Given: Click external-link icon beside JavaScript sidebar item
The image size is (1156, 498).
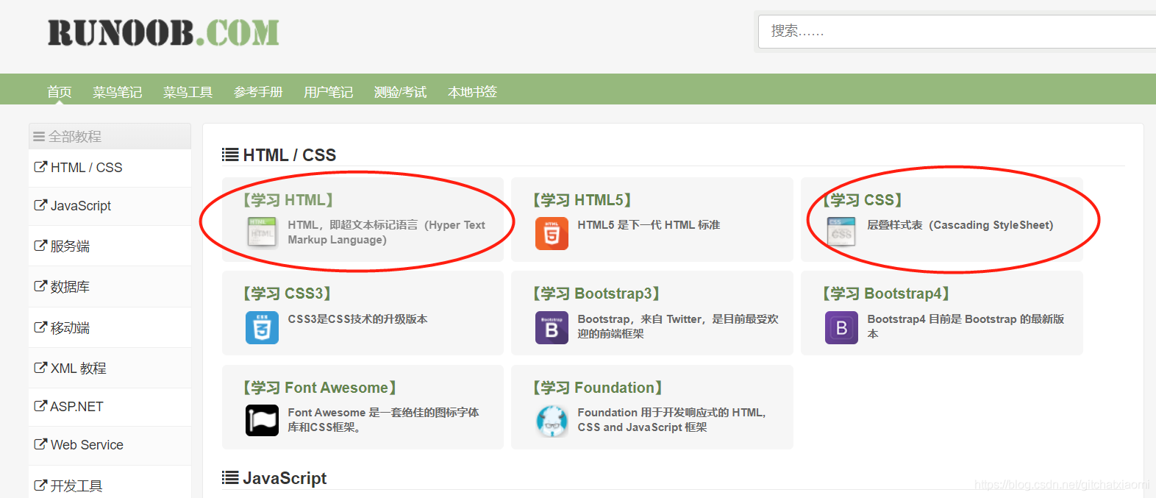Looking at the screenshot, I should pos(40,205).
